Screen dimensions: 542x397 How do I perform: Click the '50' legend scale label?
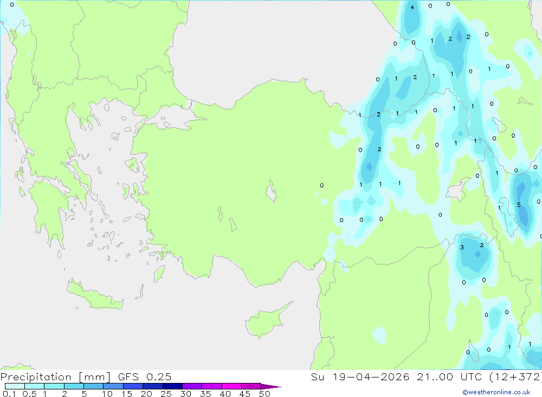coord(265,394)
